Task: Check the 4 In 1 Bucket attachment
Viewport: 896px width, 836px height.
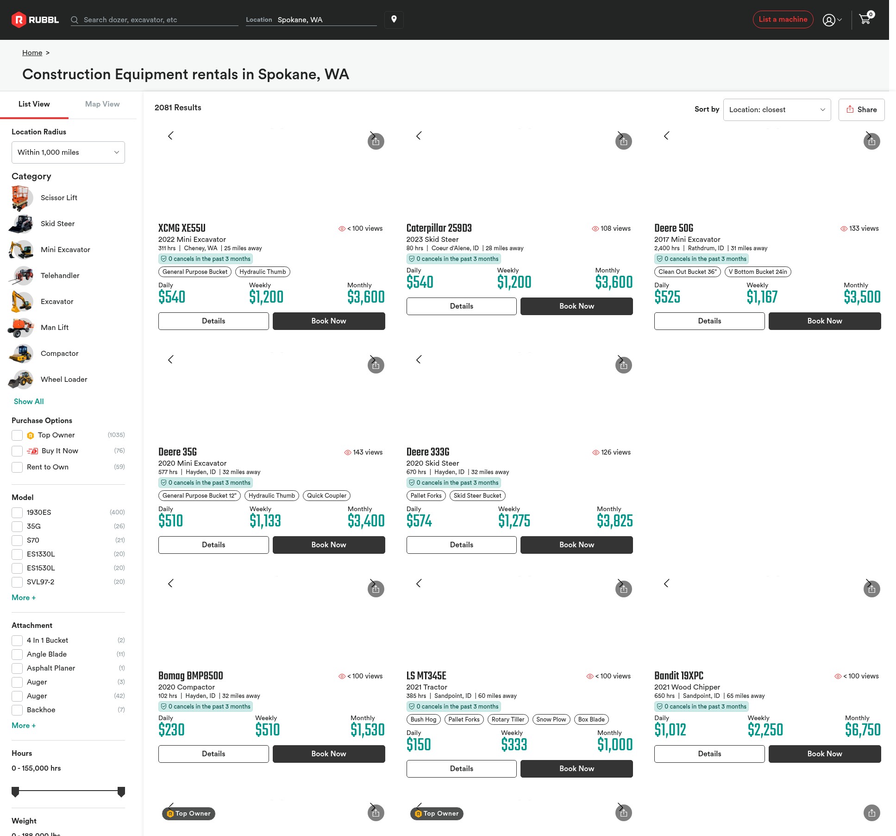Action: [x=17, y=640]
